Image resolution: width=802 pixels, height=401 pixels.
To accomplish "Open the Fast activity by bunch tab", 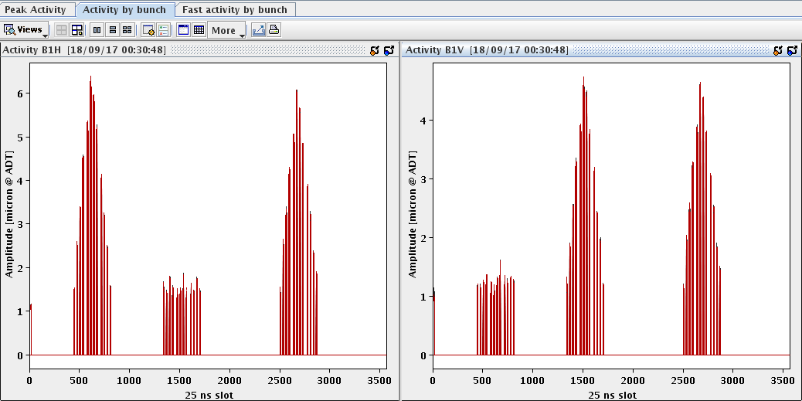I will tap(235, 9).
